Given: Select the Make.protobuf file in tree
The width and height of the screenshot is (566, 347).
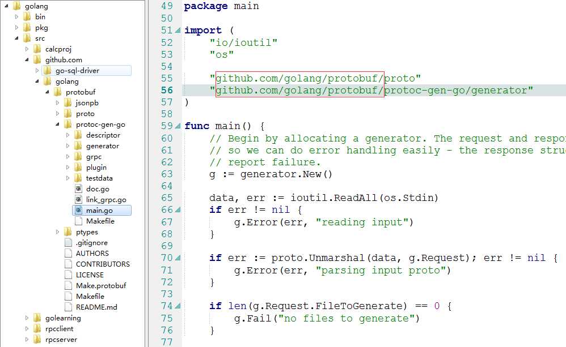Looking at the screenshot, I should [101, 286].
